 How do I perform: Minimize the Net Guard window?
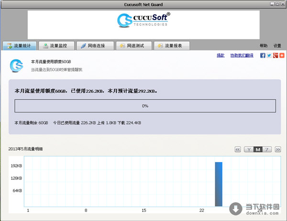coord(272,4)
